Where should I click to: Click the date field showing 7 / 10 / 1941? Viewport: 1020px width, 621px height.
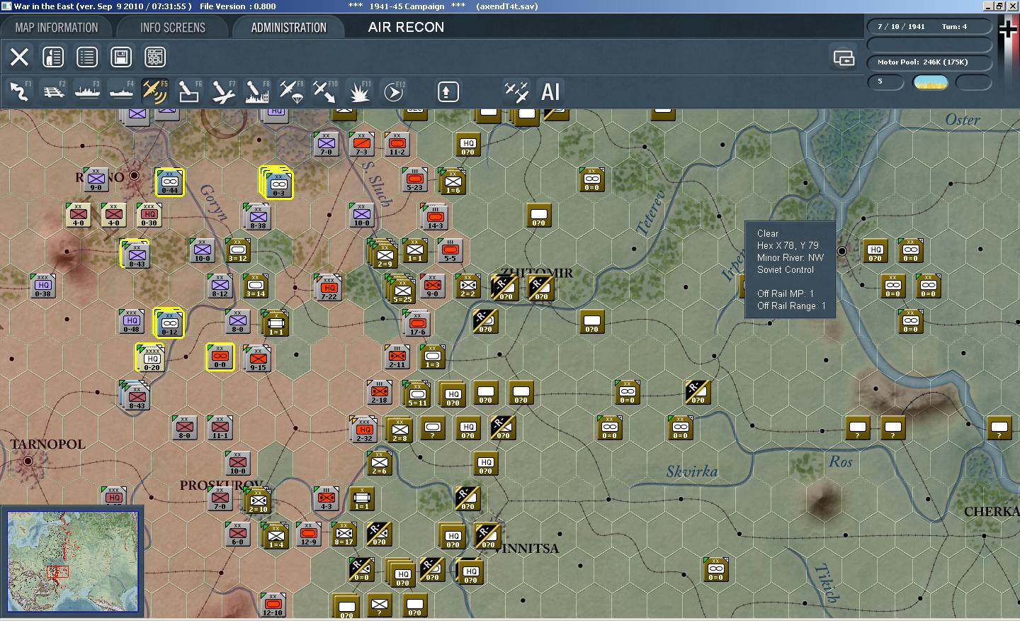pyautogui.click(x=929, y=27)
